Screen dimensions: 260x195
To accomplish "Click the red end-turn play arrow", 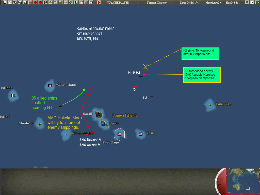I will coord(99,3).
